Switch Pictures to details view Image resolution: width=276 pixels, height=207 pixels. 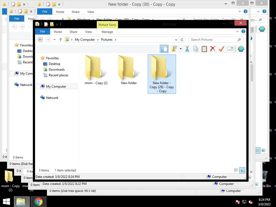pyautogui.click(x=236, y=170)
